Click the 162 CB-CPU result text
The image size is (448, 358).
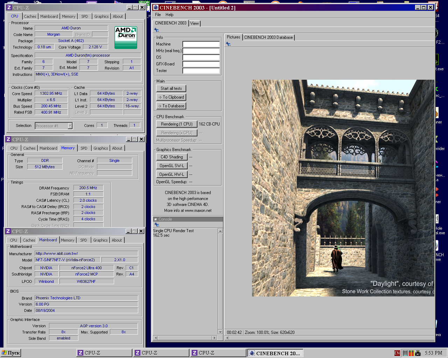(209, 124)
